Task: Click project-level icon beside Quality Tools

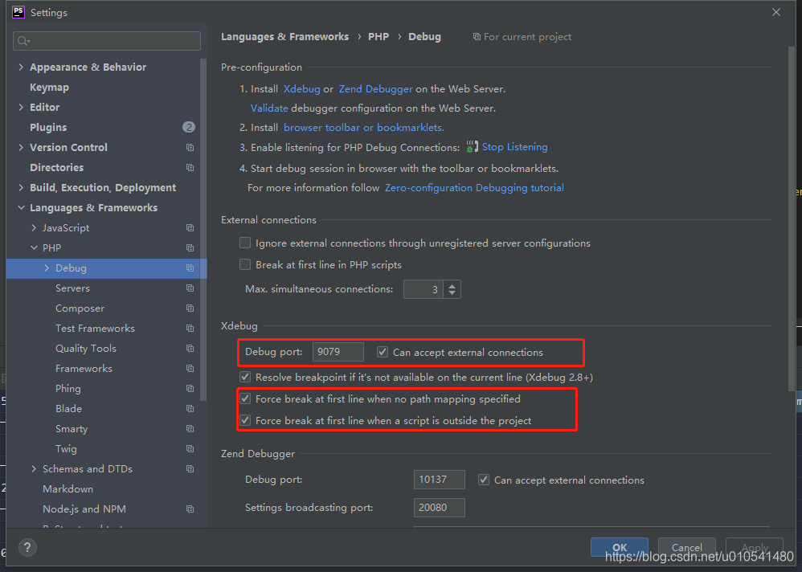Action: click(x=190, y=349)
